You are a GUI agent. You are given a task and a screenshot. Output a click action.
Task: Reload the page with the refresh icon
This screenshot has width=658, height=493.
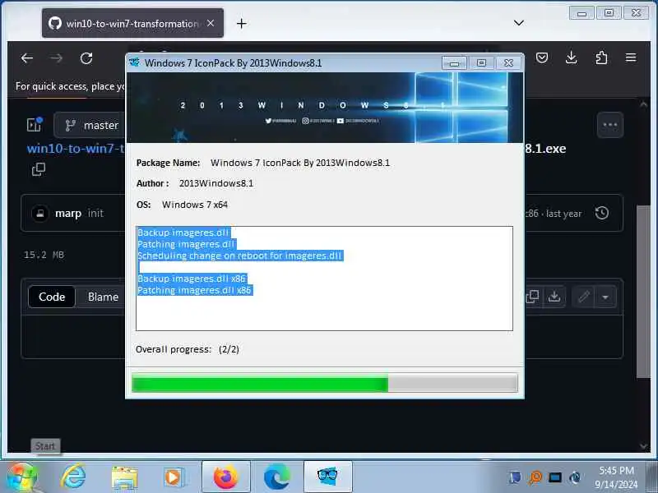[86, 58]
